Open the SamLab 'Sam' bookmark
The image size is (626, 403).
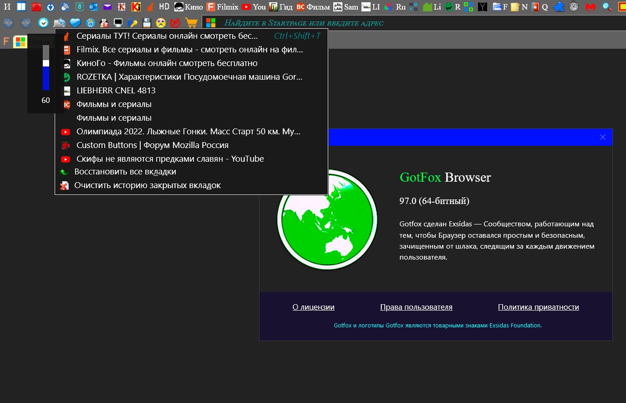click(x=346, y=7)
